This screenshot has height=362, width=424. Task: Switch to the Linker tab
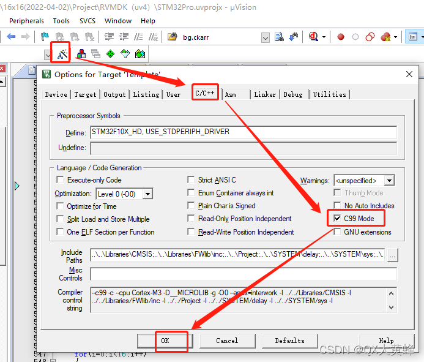click(x=265, y=94)
